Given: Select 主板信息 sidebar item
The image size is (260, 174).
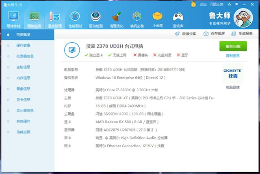Looking at the screenshot, I should (x=28, y=67).
